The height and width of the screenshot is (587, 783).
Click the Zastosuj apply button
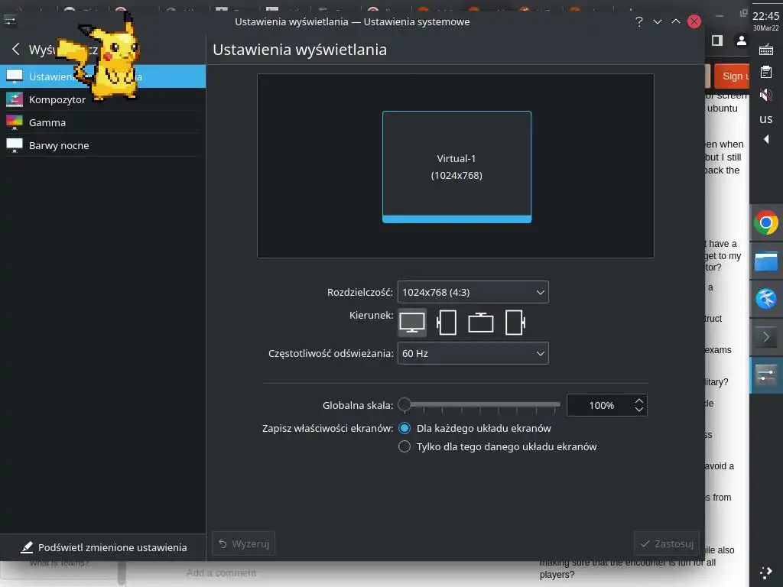click(667, 543)
